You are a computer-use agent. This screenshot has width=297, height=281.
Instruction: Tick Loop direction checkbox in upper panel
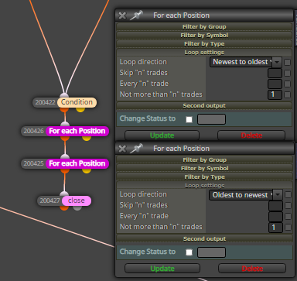pyautogui.click(x=287, y=62)
